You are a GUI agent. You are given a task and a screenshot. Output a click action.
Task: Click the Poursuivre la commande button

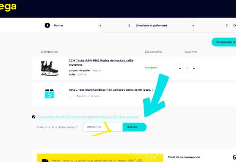click(x=224, y=42)
